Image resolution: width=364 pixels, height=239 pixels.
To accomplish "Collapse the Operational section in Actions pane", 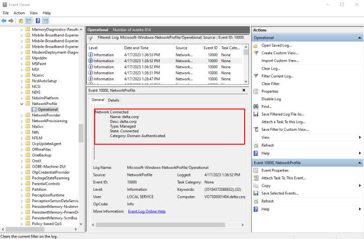I will [x=359, y=38].
